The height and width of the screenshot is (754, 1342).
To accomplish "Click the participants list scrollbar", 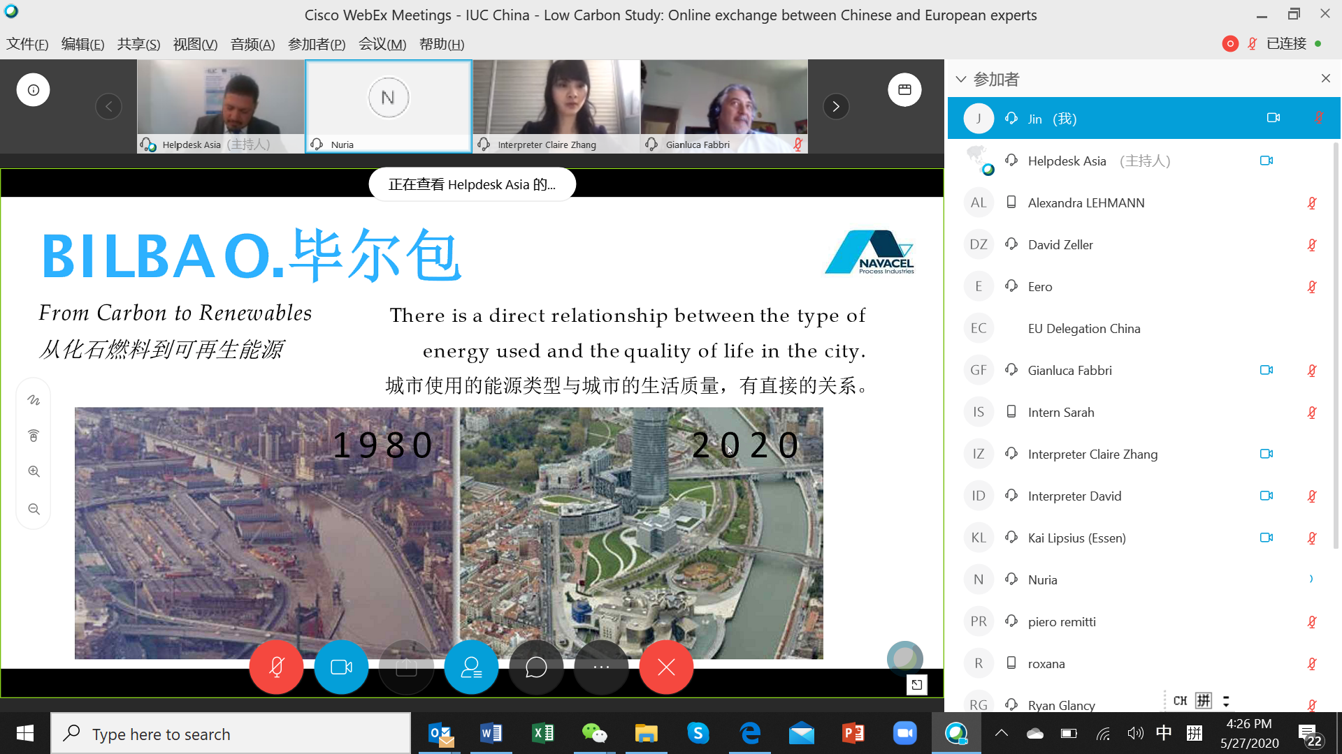I will tap(1336, 349).
